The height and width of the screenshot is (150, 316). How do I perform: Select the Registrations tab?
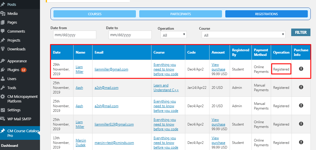[x=266, y=14]
